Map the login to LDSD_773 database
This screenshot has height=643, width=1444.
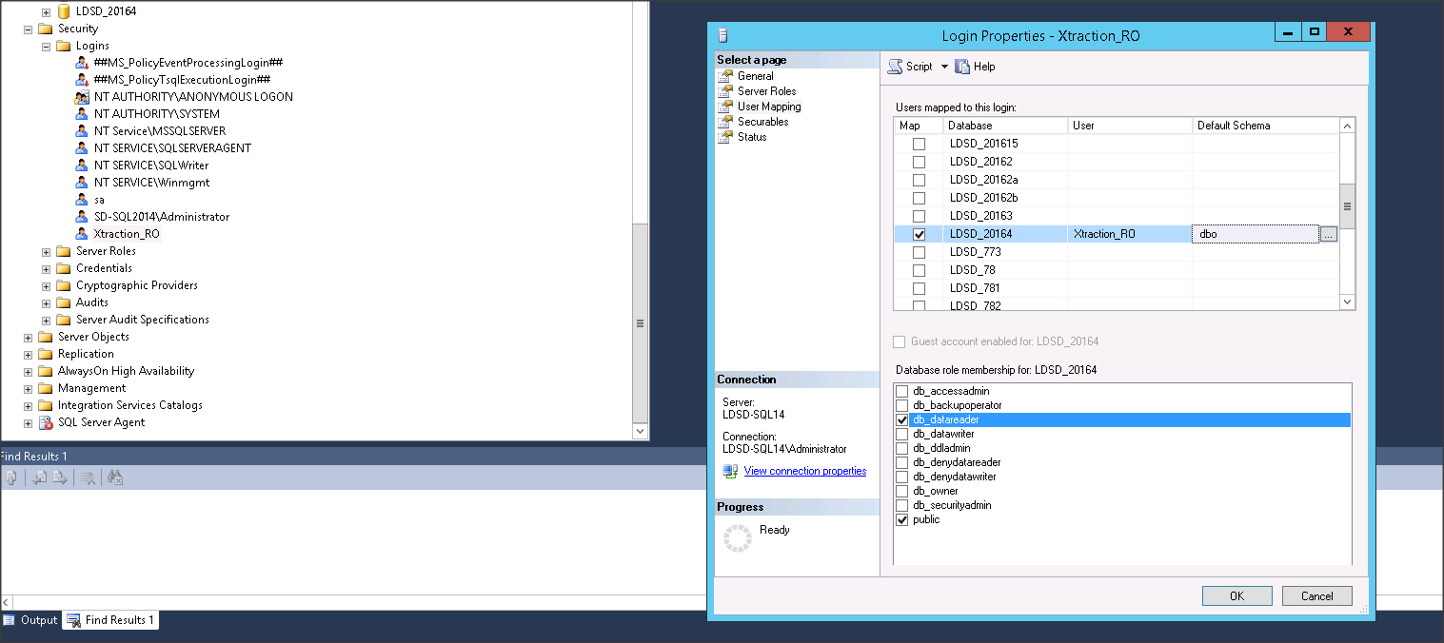(x=918, y=251)
